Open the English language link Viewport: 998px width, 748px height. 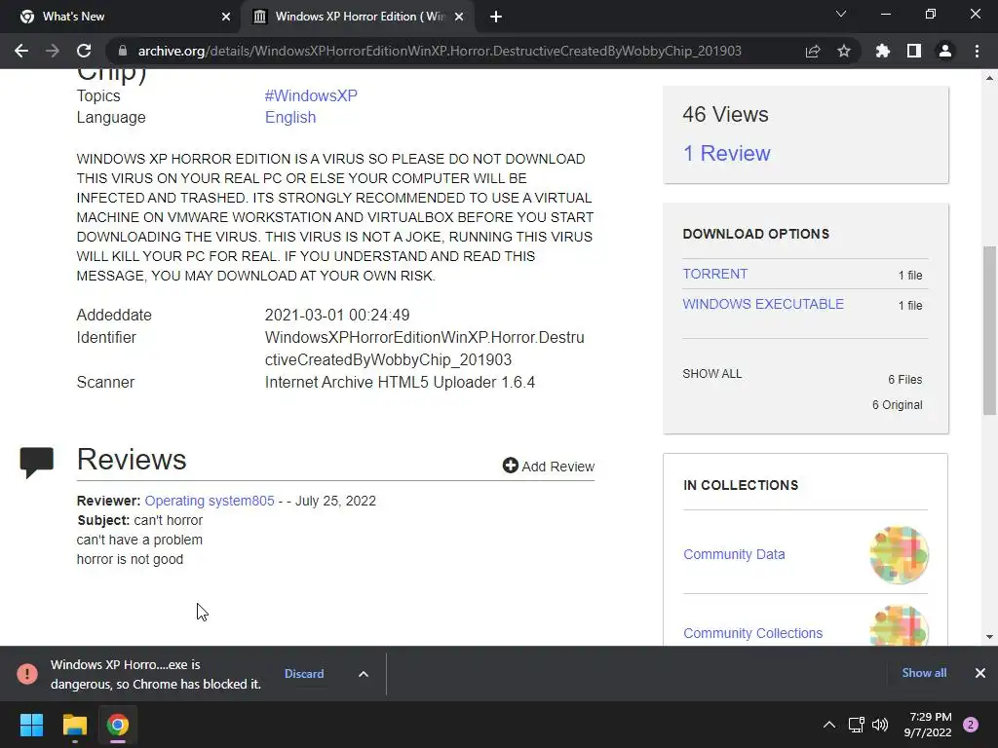point(290,117)
